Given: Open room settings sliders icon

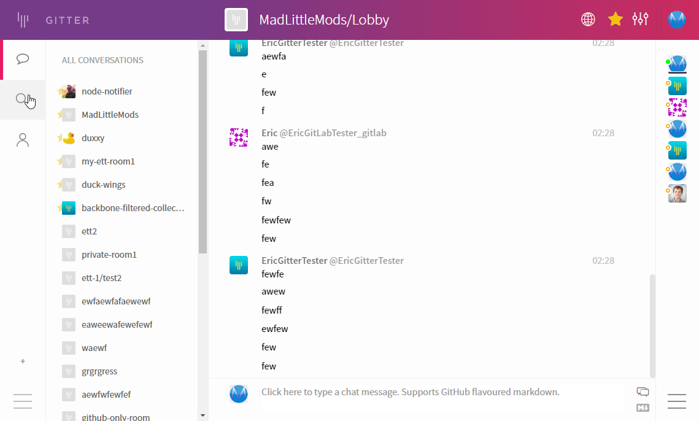Looking at the screenshot, I should (640, 20).
